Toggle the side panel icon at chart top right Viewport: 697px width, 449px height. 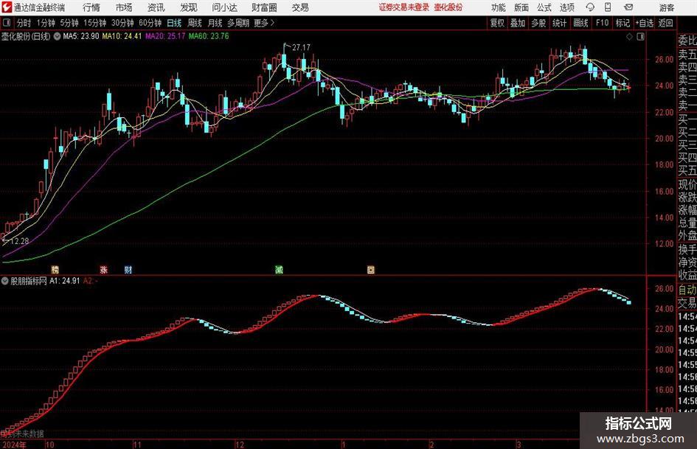point(640,37)
